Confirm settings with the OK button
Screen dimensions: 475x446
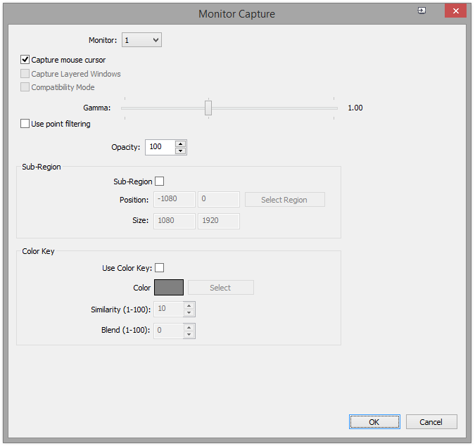374,422
